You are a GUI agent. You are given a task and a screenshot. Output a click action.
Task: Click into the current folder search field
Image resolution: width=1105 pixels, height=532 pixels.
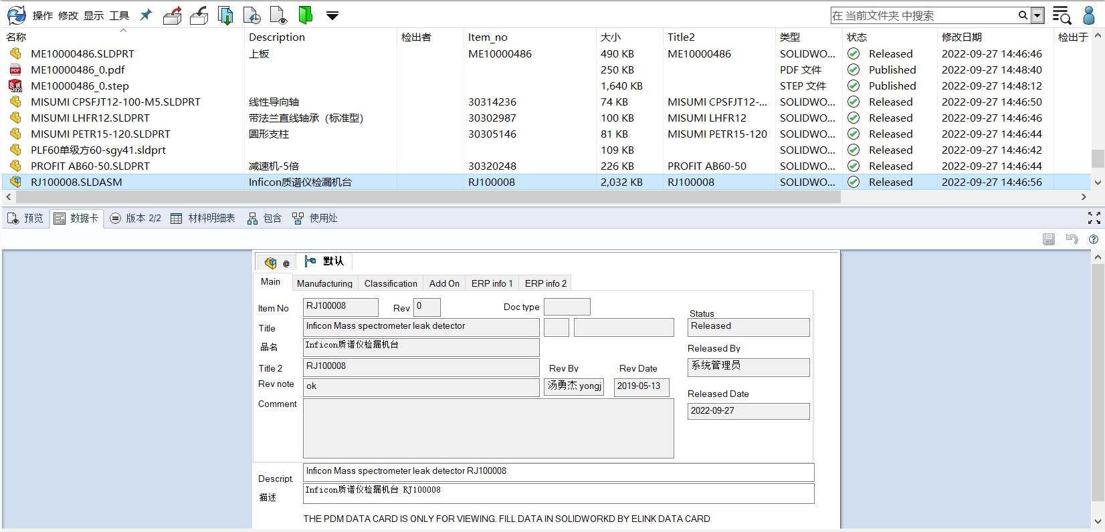pos(923,15)
